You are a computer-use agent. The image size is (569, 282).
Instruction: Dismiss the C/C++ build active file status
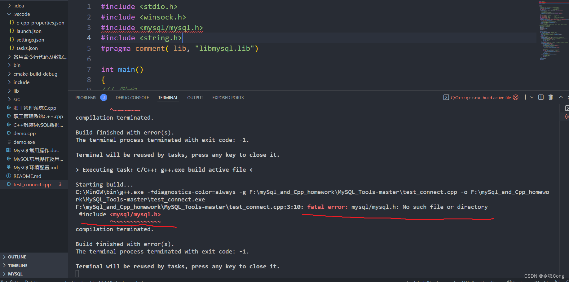click(515, 97)
